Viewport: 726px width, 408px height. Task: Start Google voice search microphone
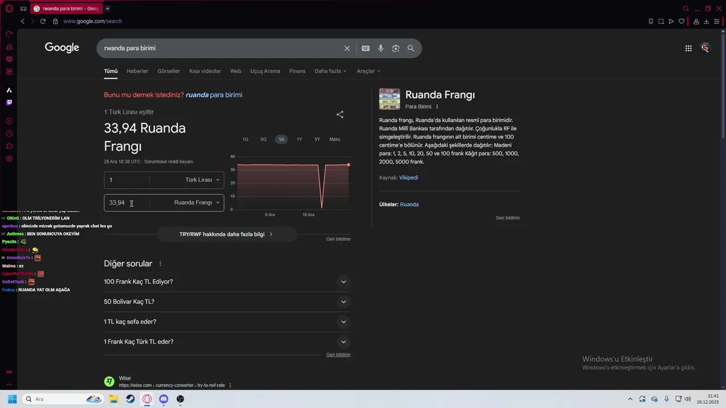pos(381,48)
